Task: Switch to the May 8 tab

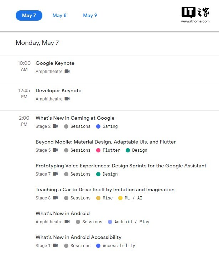Action: pyautogui.click(x=59, y=15)
